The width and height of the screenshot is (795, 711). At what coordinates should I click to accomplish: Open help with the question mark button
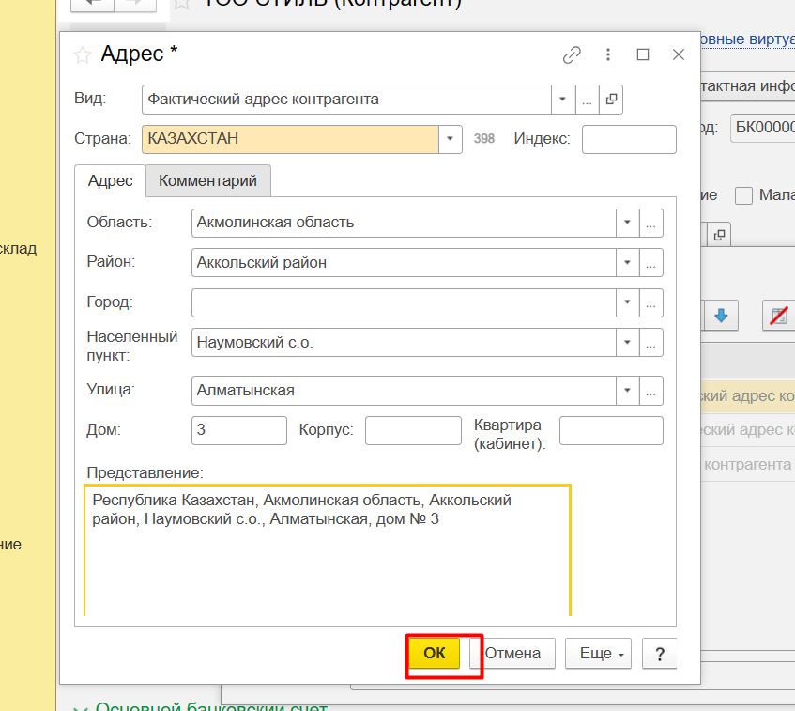660,654
